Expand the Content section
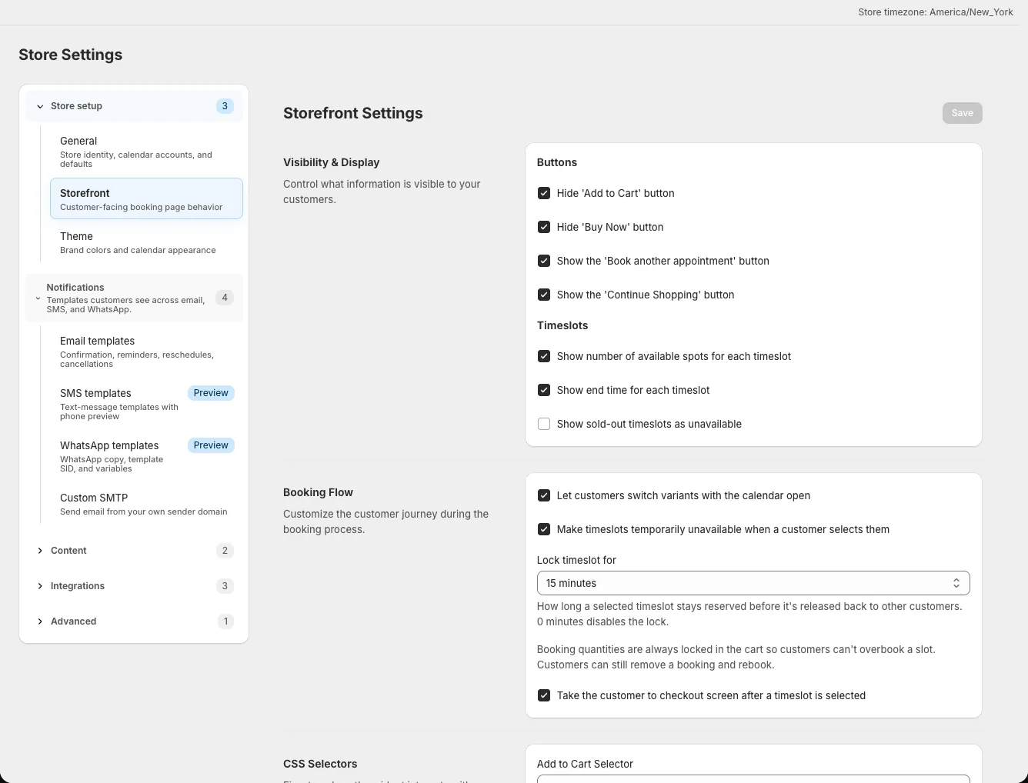This screenshot has height=783, width=1028. point(134,551)
